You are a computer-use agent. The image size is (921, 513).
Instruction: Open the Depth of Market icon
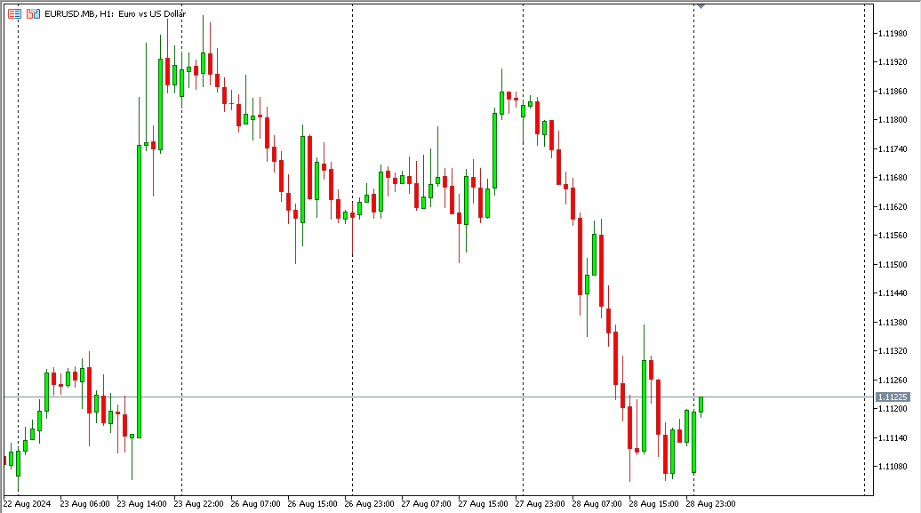pos(14,13)
